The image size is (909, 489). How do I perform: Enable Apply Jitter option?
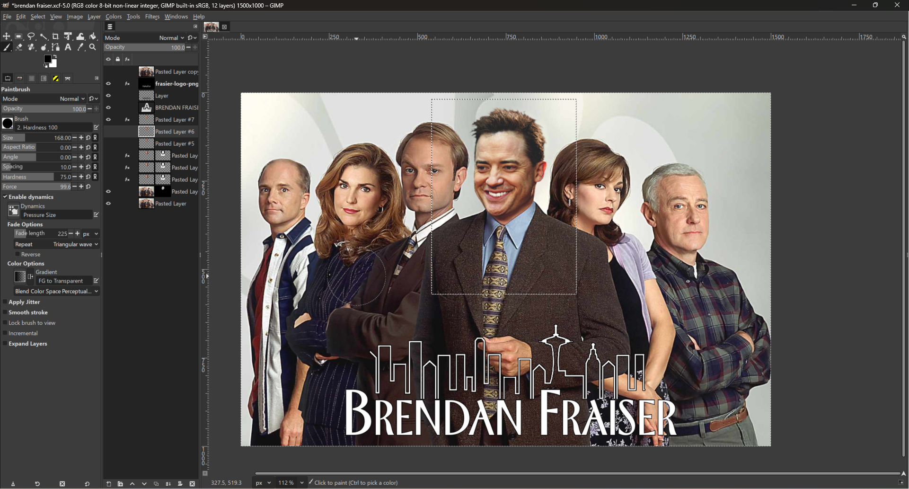[5, 302]
